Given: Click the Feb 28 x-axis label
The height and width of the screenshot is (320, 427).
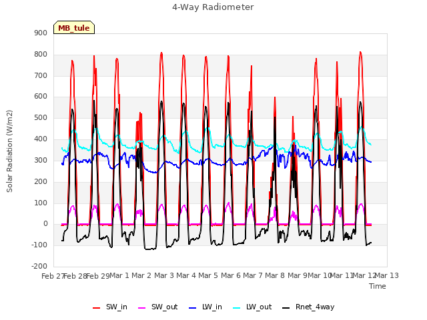Looking at the screenshot, I should [75, 276].
